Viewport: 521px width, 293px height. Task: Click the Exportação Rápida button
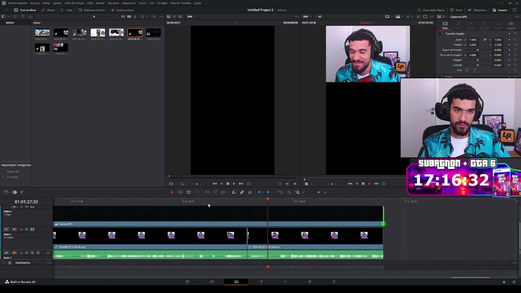(431, 10)
